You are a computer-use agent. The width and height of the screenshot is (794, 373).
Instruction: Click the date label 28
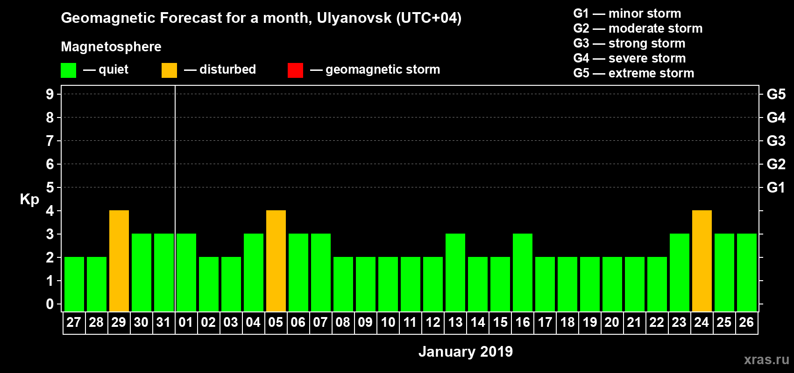coord(96,323)
